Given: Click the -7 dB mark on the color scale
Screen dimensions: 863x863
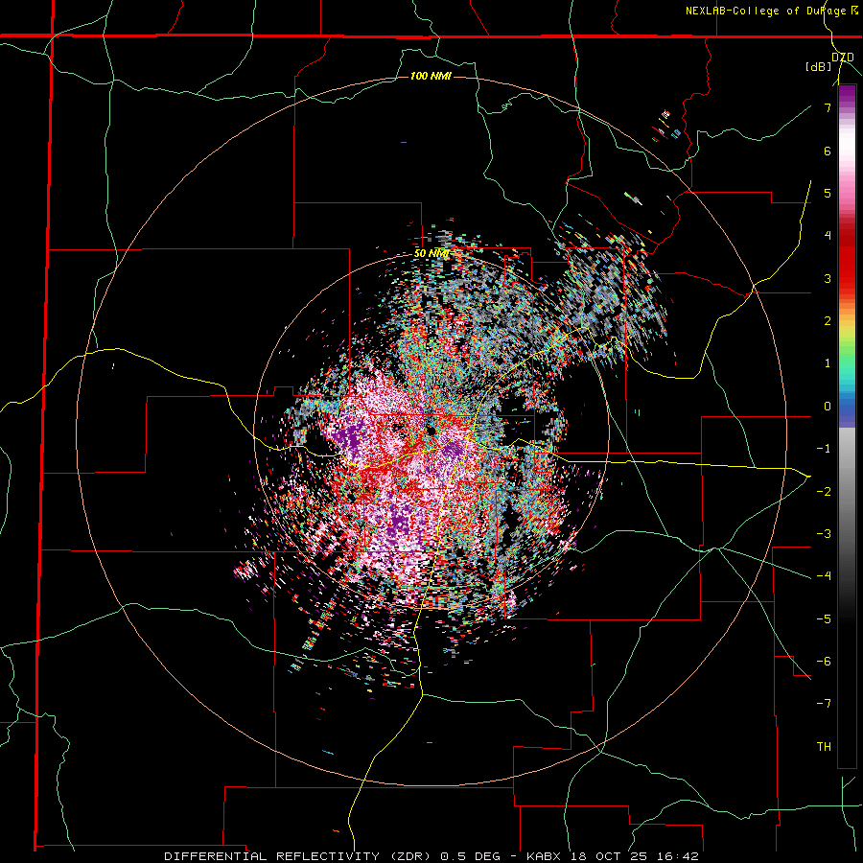Looking at the screenshot, I should (x=824, y=704).
